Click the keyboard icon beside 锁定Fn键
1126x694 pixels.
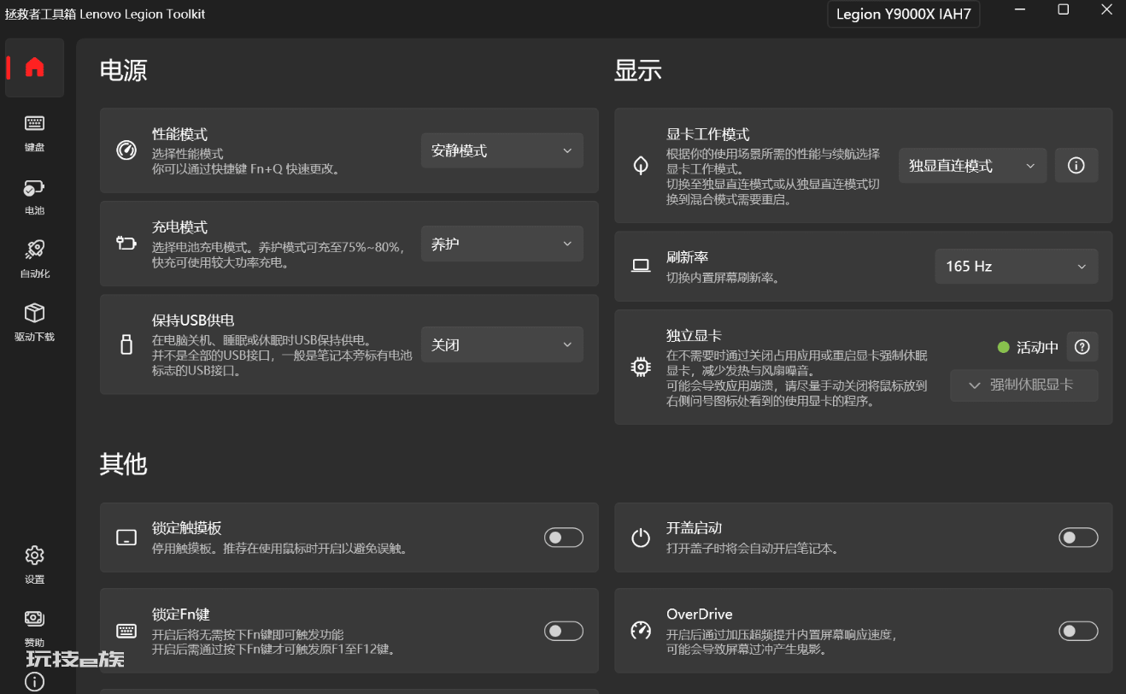point(126,631)
